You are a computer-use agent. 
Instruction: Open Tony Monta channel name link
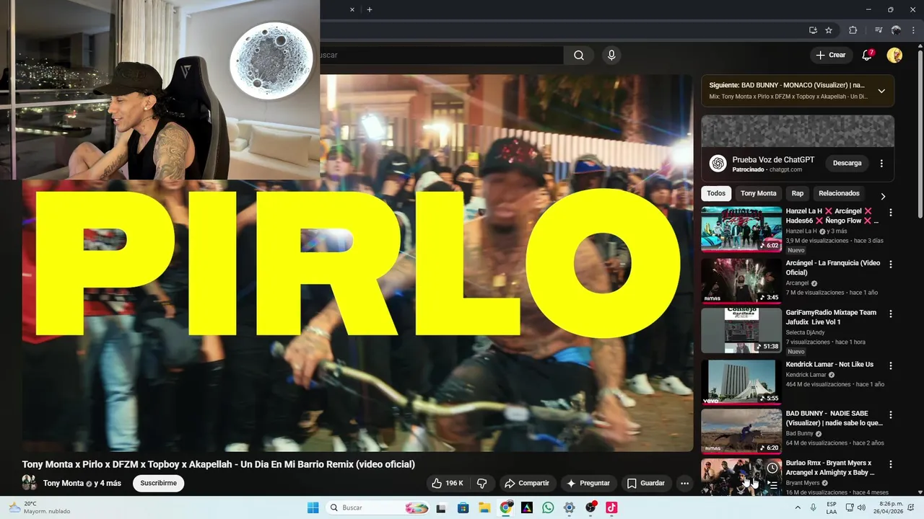point(64,483)
